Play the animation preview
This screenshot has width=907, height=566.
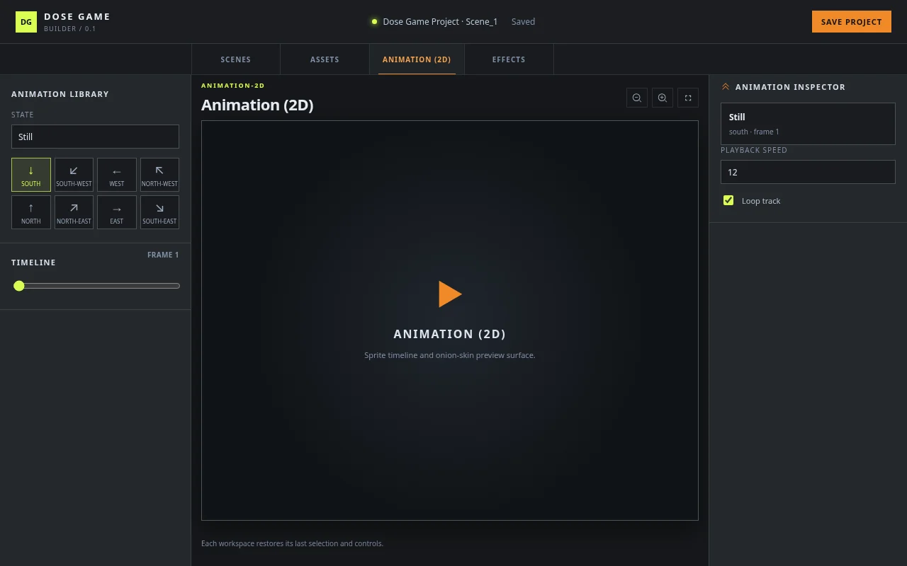point(450,294)
